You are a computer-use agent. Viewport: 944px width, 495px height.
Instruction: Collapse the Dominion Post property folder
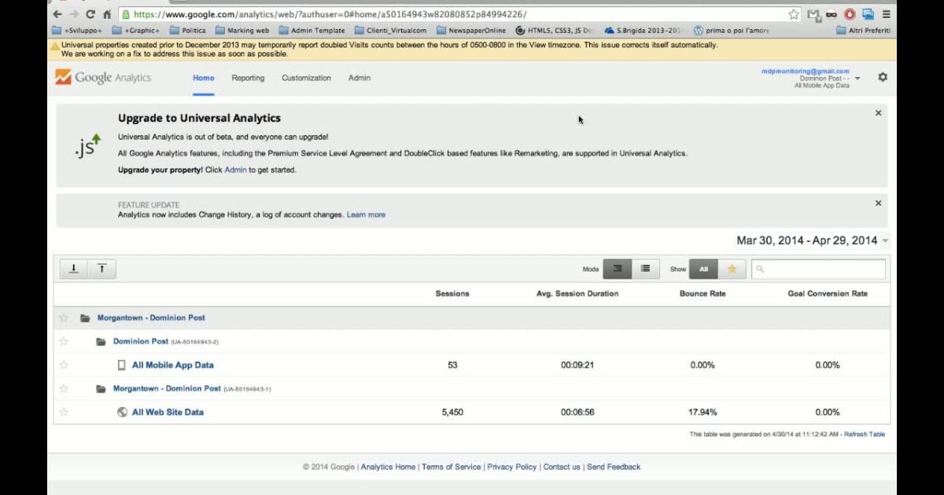click(x=101, y=342)
